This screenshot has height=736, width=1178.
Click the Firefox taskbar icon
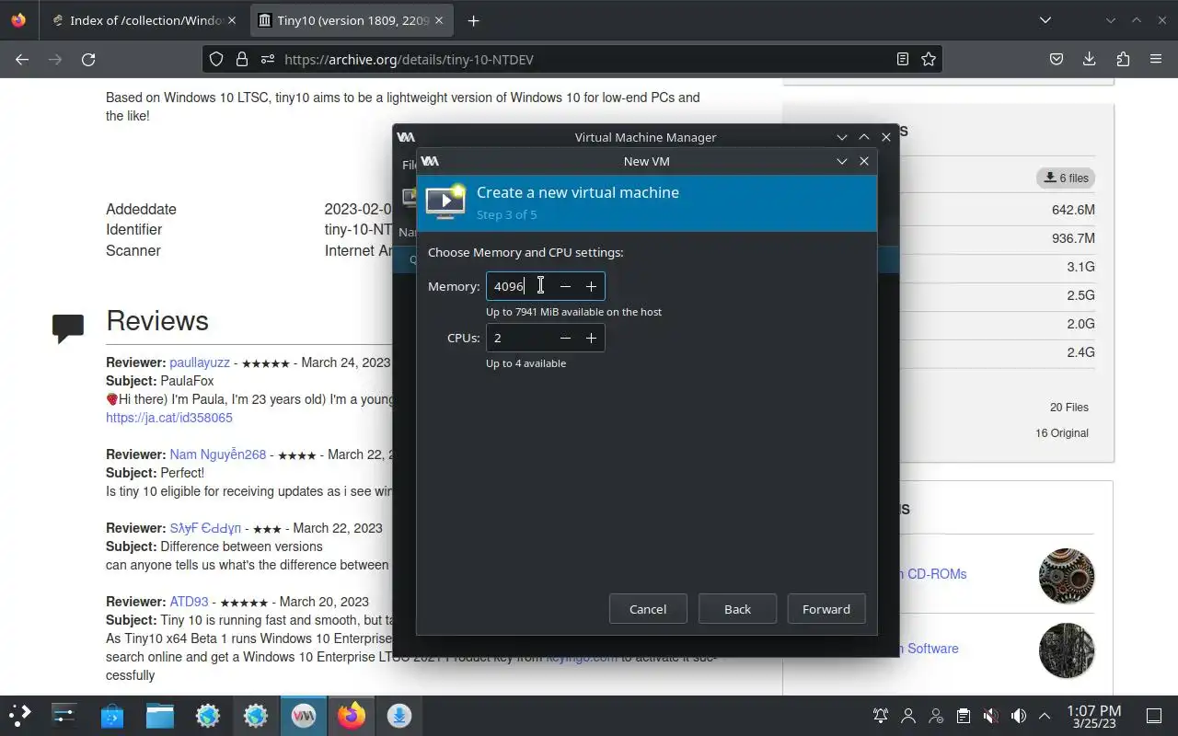pyautogui.click(x=352, y=715)
